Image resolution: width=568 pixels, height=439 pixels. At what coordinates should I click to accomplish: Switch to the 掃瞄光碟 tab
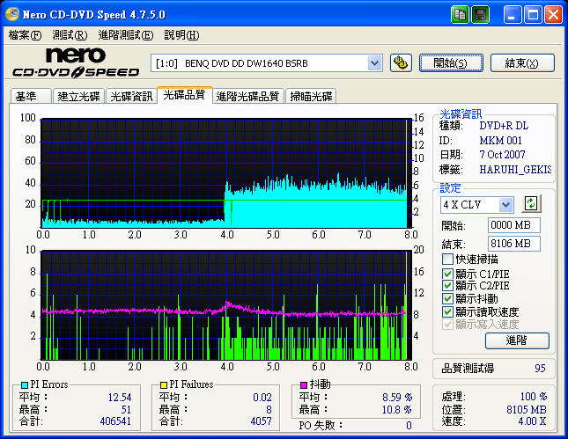click(311, 96)
